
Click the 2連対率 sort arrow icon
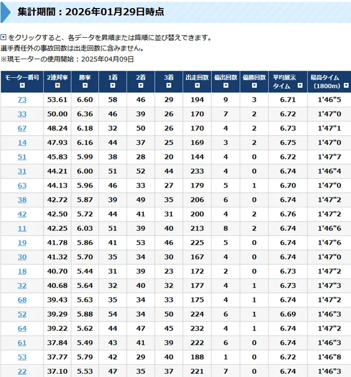[58, 86]
